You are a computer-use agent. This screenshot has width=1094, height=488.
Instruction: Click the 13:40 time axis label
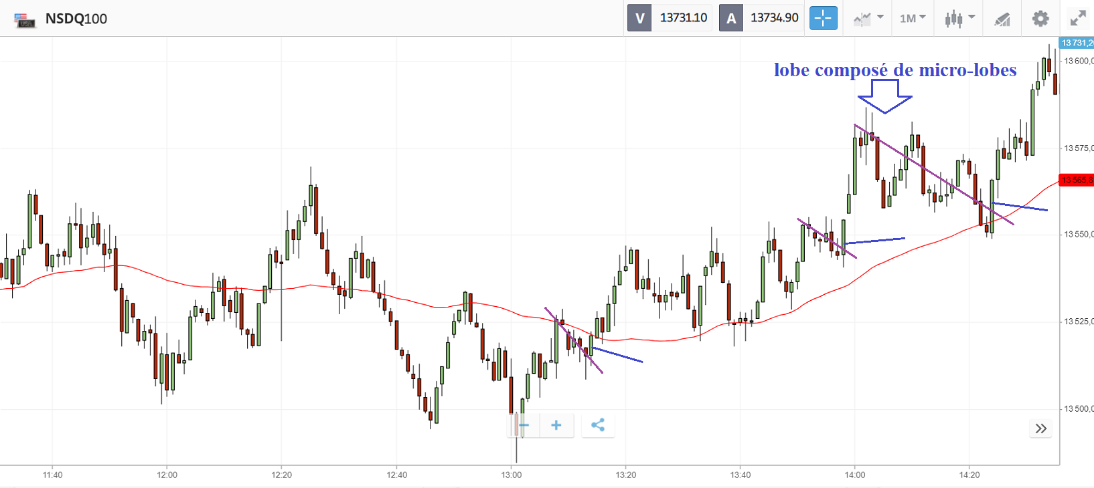[740, 475]
